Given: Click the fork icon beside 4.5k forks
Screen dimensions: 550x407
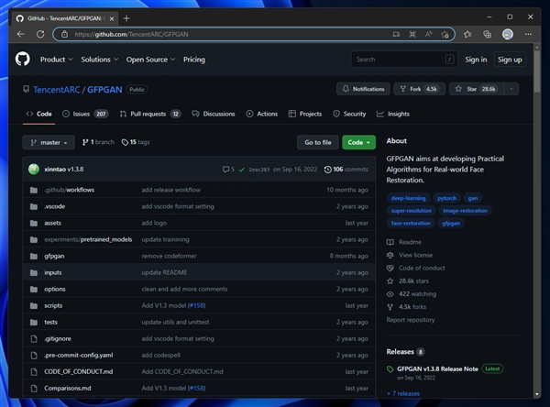Looking at the screenshot, I should pyautogui.click(x=390, y=307).
